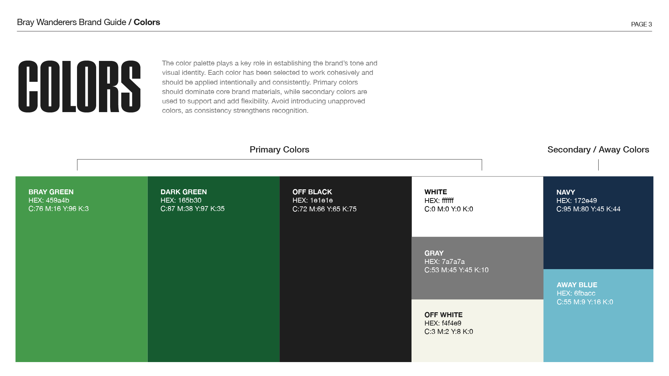Pick the Off Black color block

click(346, 269)
